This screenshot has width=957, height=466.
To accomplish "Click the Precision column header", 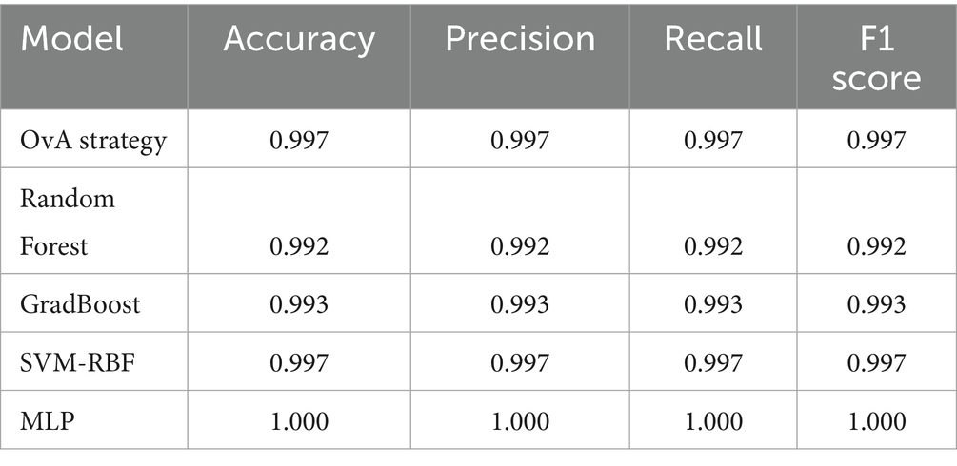I will pyautogui.click(x=520, y=39).
